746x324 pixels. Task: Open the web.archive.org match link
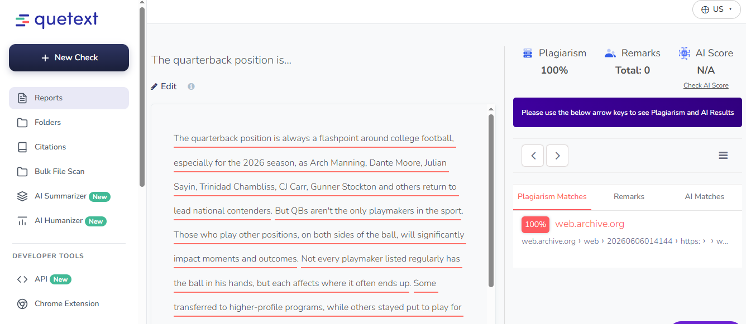pyautogui.click(x=590, y=224)
